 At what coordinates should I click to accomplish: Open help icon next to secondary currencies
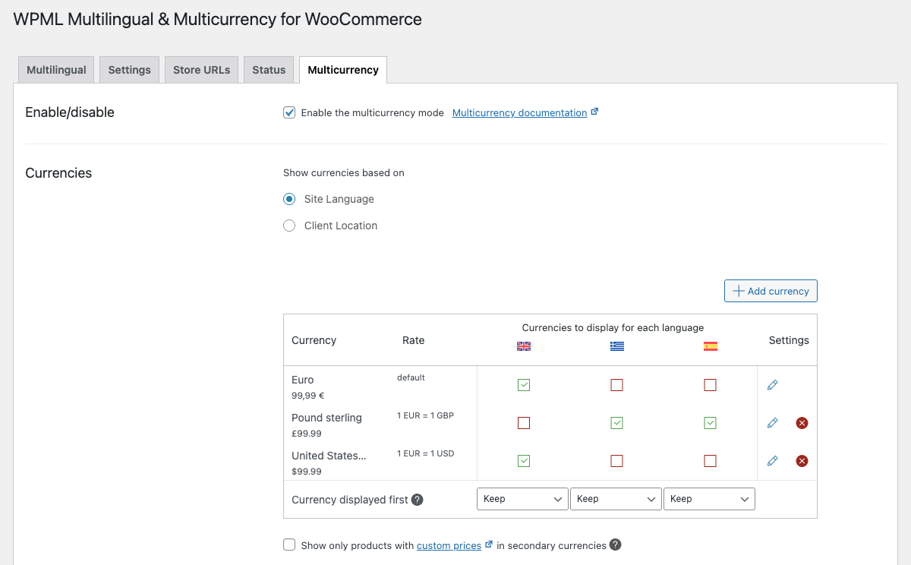coord(615,544)
